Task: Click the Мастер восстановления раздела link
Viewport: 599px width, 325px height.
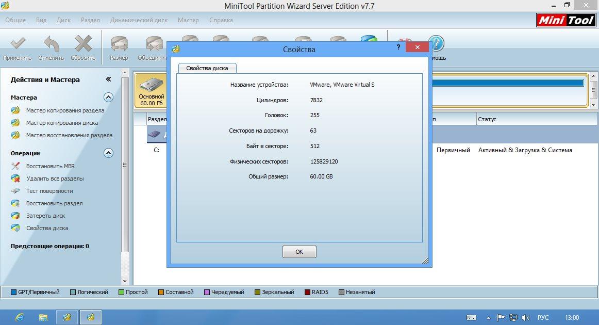Action: click(x=70, y=135)
